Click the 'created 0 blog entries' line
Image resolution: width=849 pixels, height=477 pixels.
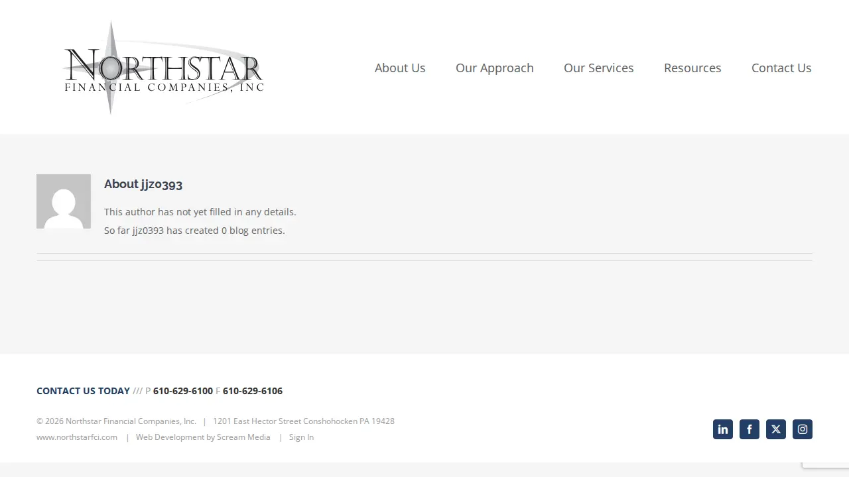[x=194, y=231]
